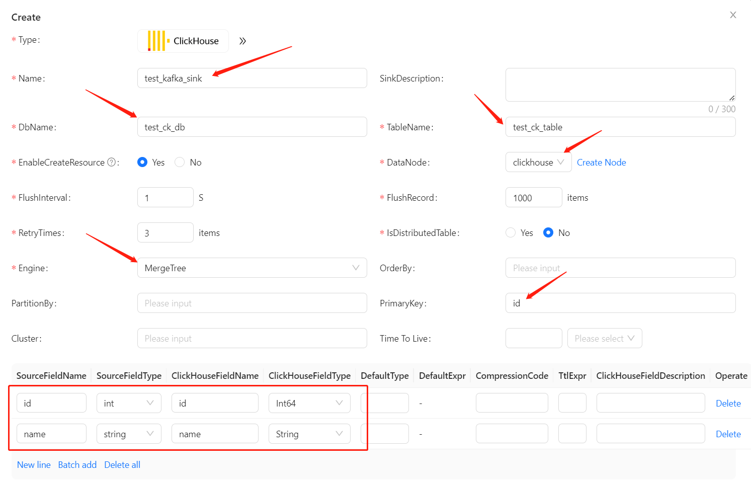Image resolution: width=751 pixels, height=482 pixels.
Task: Open the Time To Live unit selector
Action: click(x=604, y=338)
